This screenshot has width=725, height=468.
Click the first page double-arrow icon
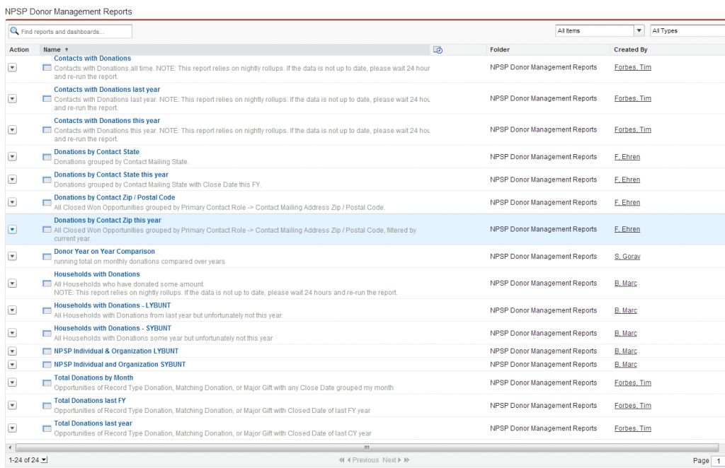pos(341,460)
